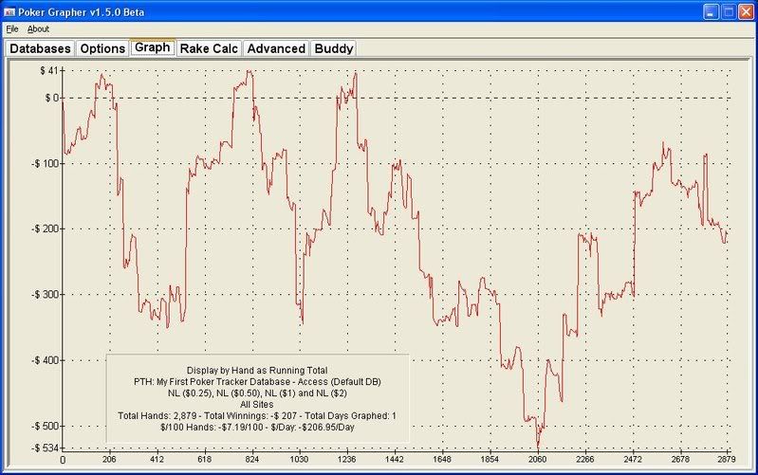
Task: Open the About menu
Action: 38,29
